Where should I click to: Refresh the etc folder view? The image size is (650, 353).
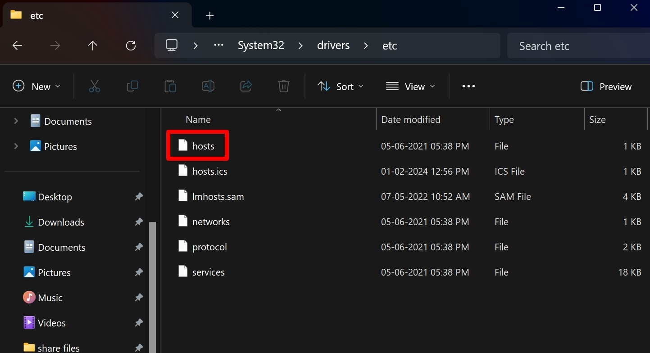pos(131,45)
